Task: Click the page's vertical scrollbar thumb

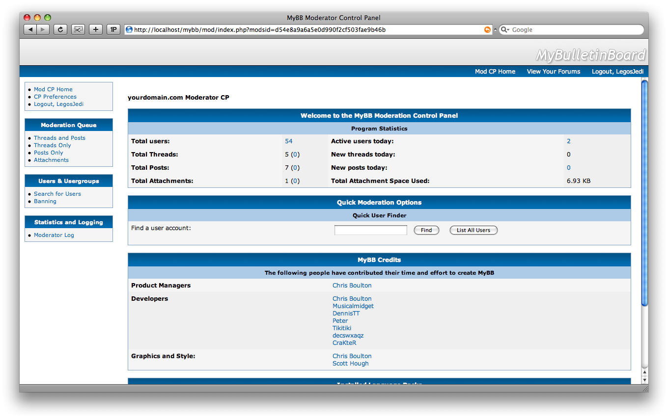Action: pos(644,191)
